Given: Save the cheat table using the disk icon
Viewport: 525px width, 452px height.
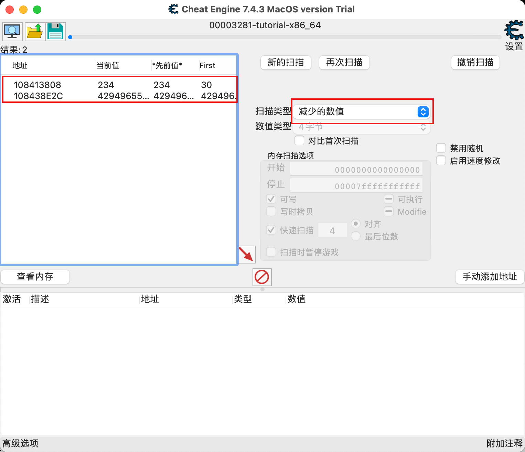Looking at the screenshot, I should pyautogui.click(x=55, y=31).
